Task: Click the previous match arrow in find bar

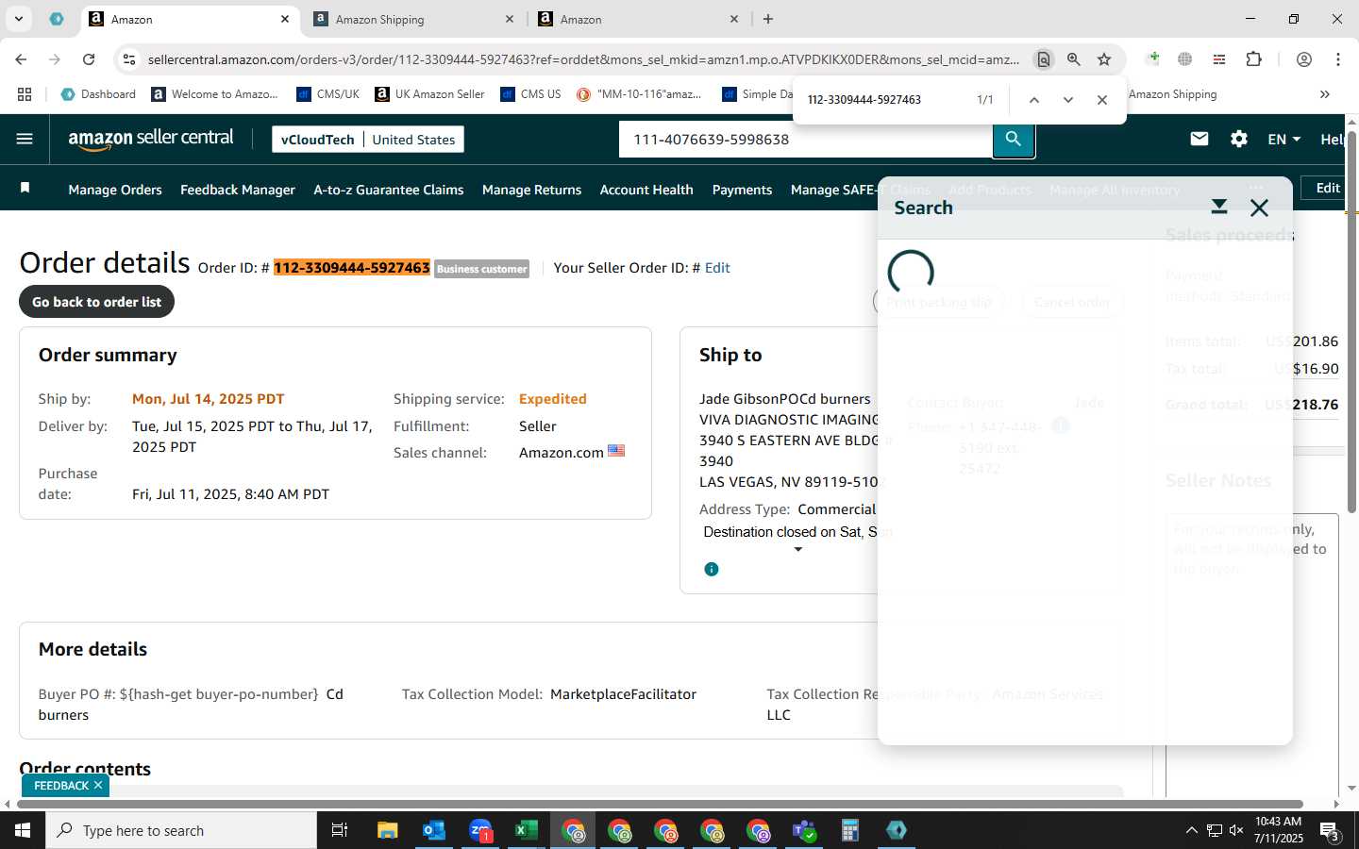Action: pos(1034,100)
